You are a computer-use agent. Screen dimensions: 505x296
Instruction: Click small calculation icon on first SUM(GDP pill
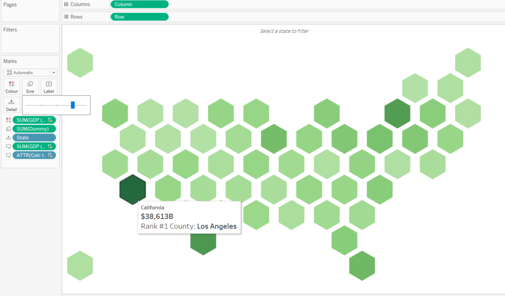pos(50,120)
